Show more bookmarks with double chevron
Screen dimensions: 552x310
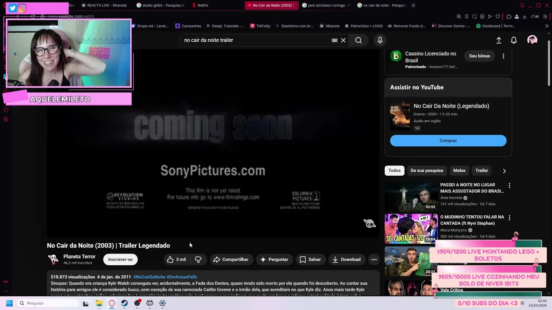[x=547, y=26]
